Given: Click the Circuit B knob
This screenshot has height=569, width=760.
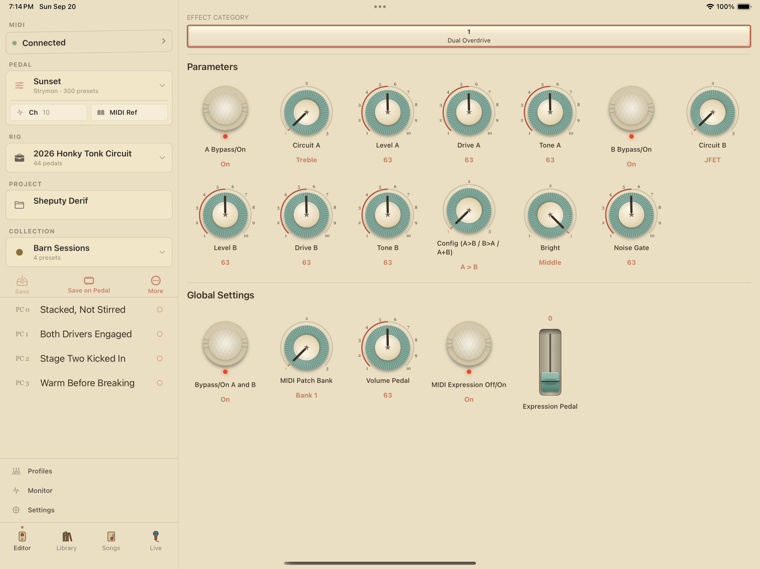Looking at the screenshot, I should (712, 112).
